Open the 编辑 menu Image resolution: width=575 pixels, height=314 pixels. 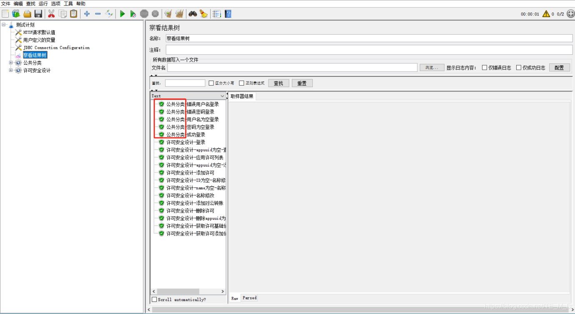pos(18,3)
